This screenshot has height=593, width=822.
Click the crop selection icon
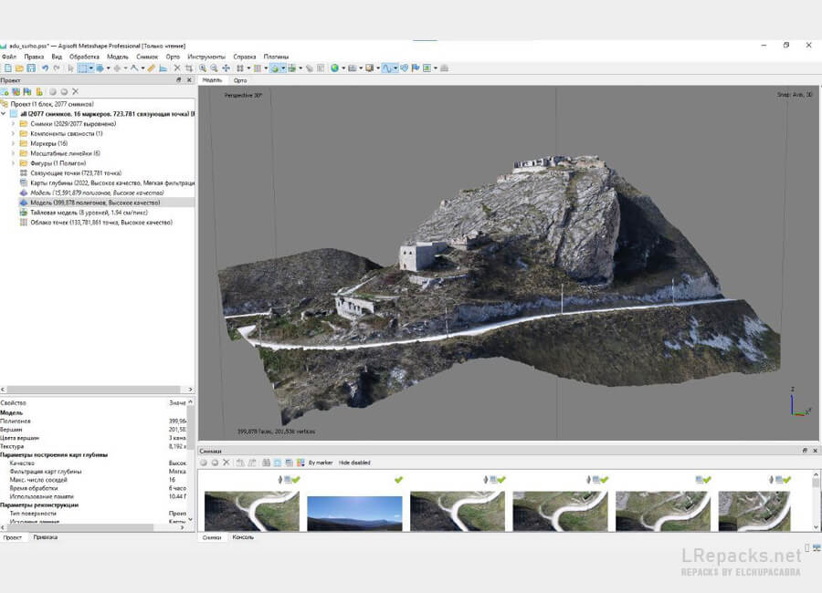coord(189,68)
